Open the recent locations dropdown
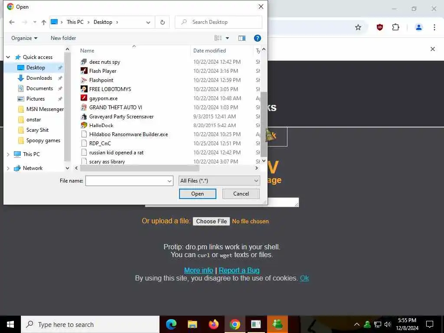The height and width of the screenshot is (333, 444). (35, 22)
